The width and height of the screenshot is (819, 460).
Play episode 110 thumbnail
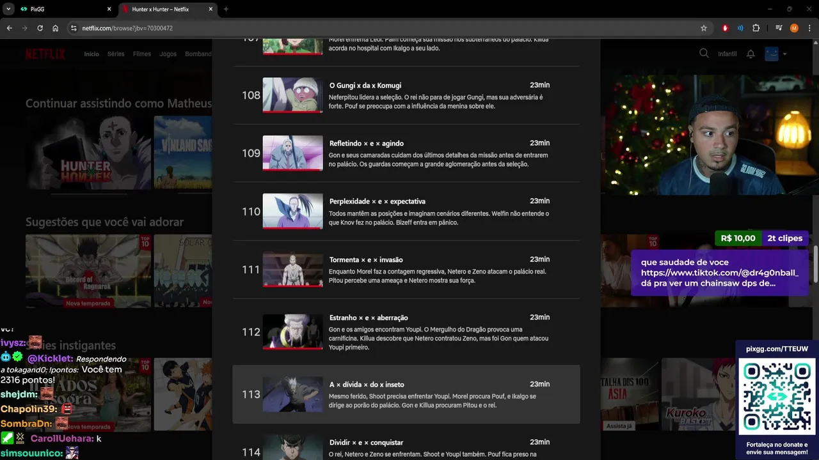(x=292, y=211)
